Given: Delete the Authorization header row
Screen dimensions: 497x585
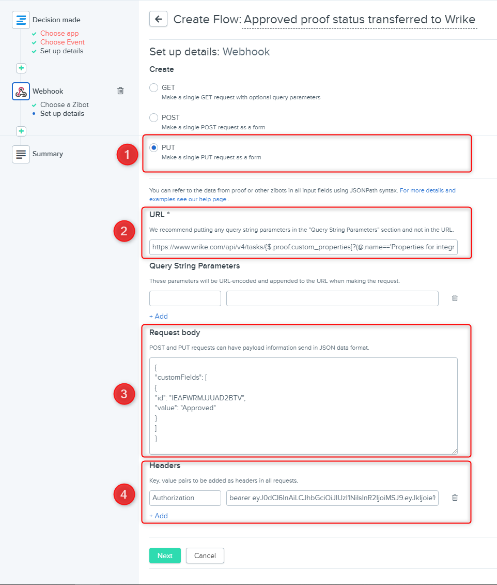Looking at the screenshot, I should coord(455,498).
